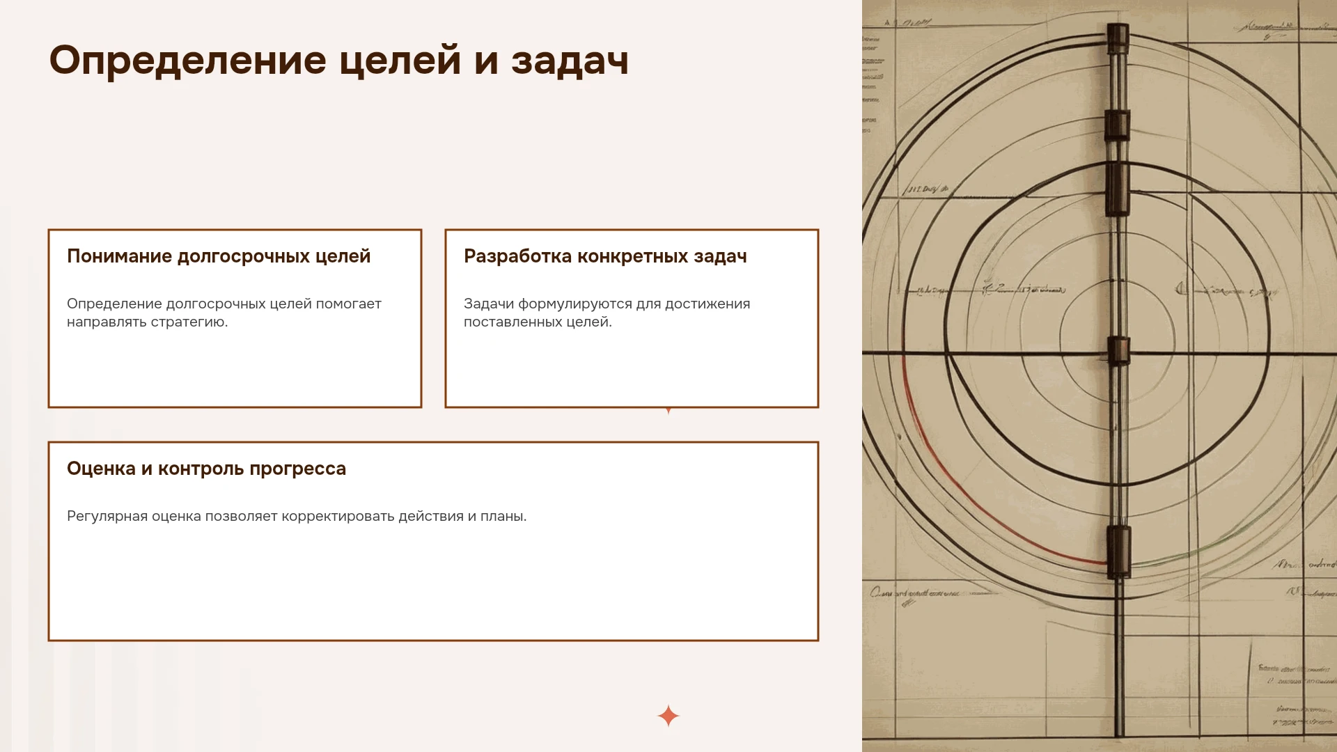Click the orange four-point star icon

(x=668, y=716)
